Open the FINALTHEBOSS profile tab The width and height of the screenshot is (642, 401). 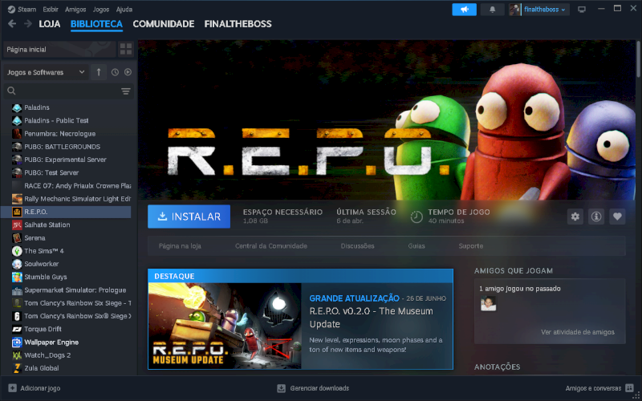[238, 24]
